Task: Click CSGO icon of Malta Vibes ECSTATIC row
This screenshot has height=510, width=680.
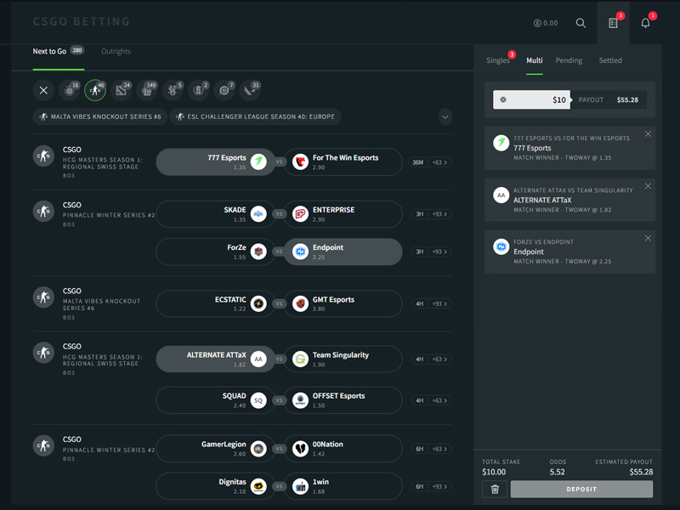Action: tap(43, 297)
